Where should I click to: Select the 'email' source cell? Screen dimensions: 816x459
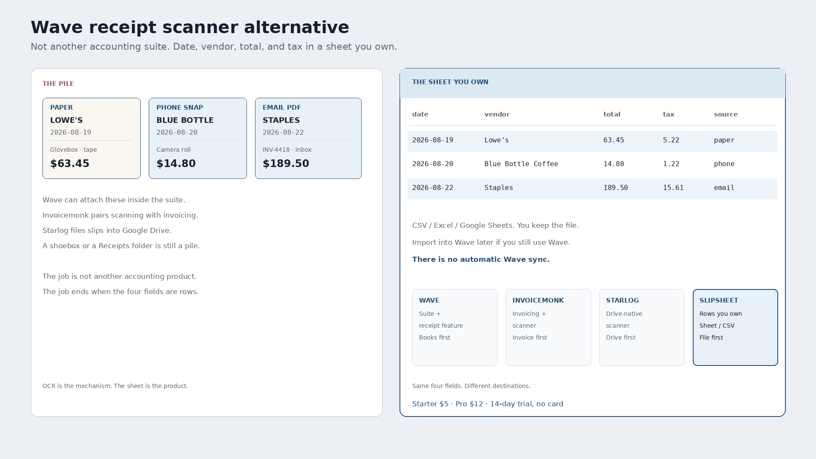click(724, 188)
